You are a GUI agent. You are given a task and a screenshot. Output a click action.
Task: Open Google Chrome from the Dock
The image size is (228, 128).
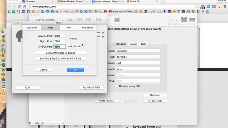point(3,55)
